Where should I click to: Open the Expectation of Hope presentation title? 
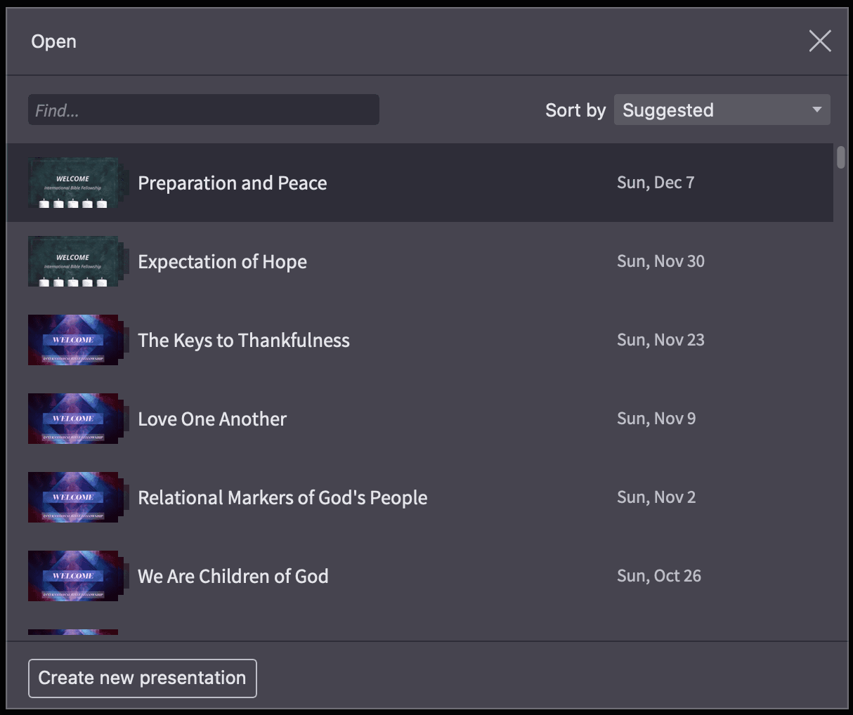(x=222, y=262)
